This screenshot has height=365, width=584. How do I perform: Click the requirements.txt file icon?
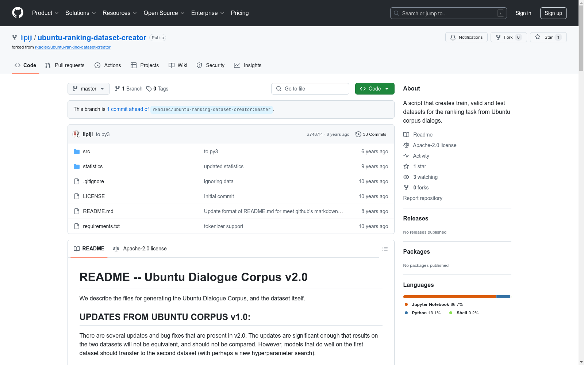[77, 226]
